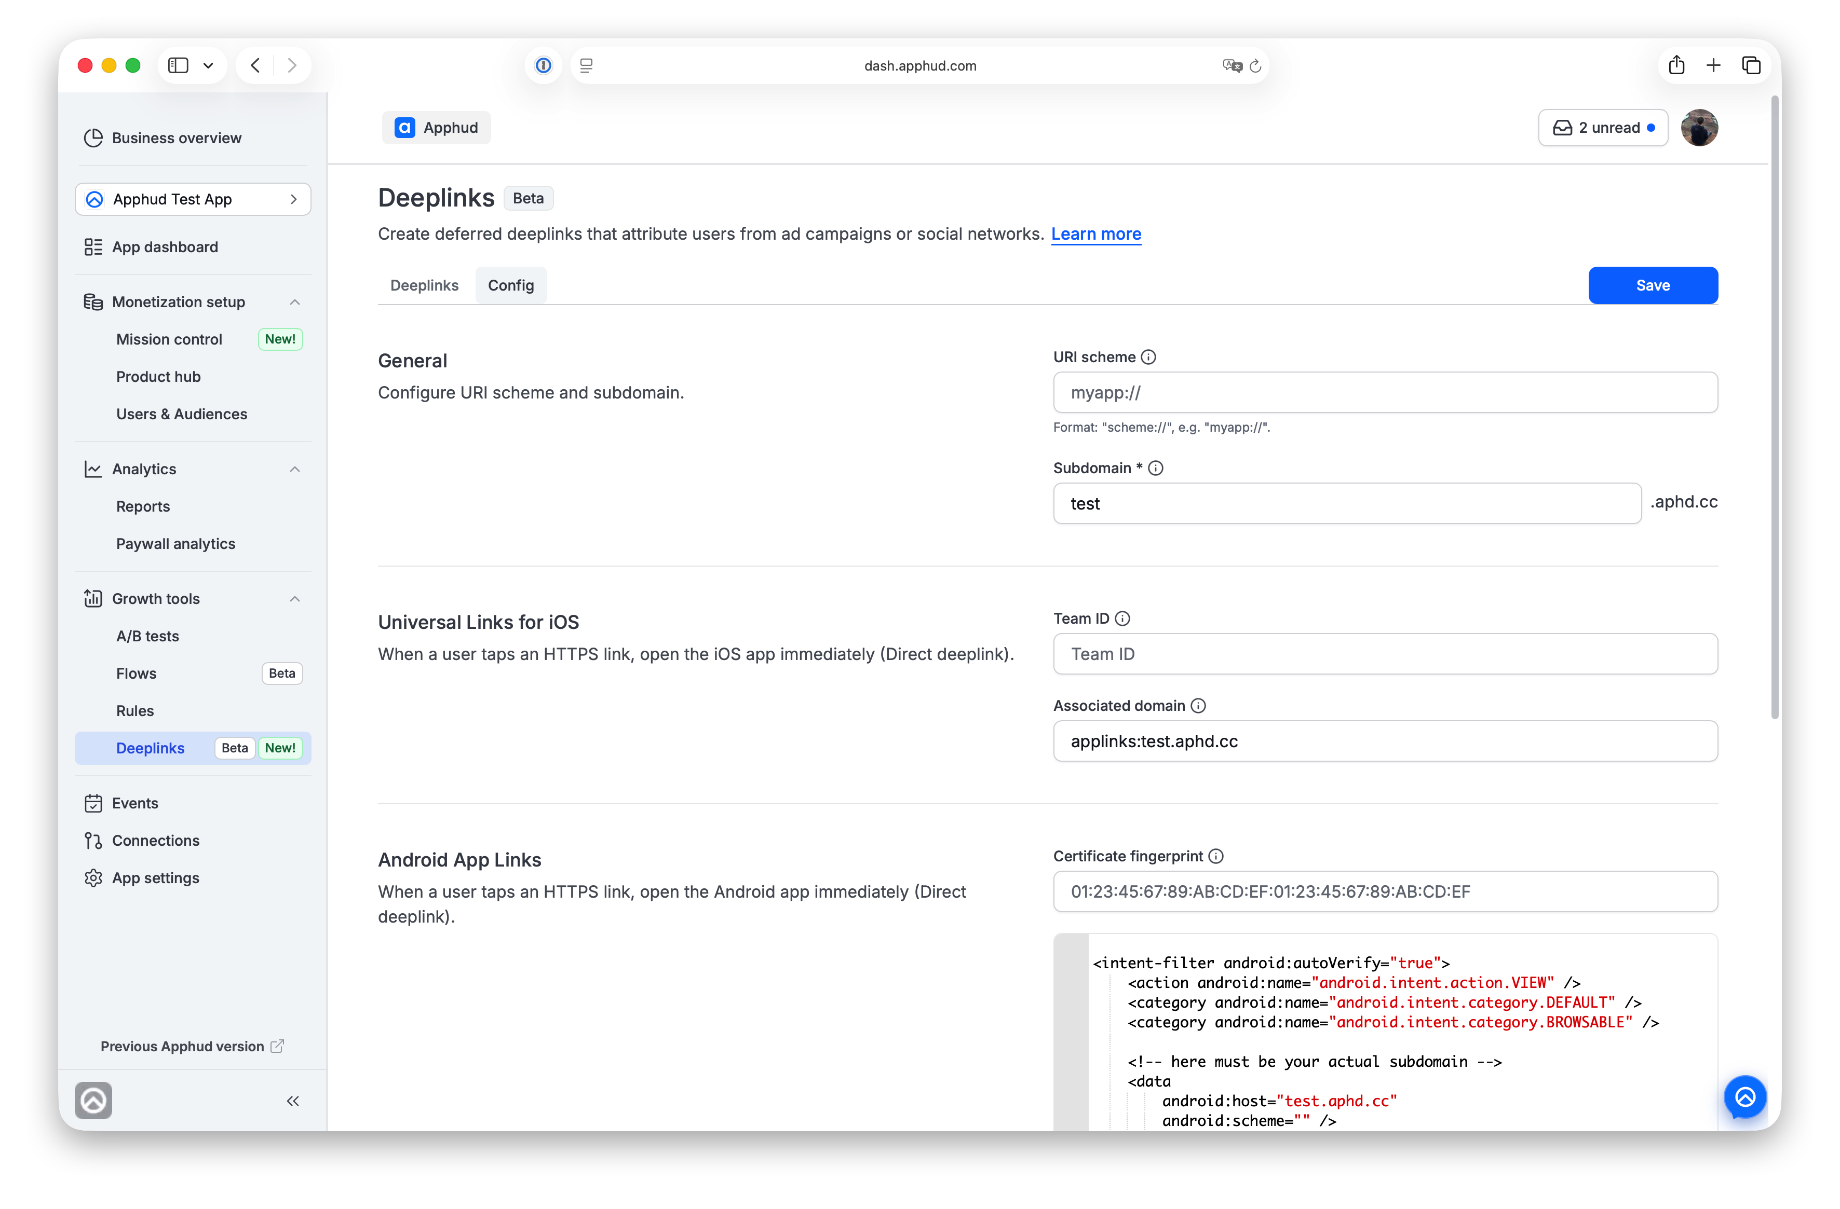1840x1209 pixels.
Task: Click the Growth tools icon
Action: (x=93, y=599)
